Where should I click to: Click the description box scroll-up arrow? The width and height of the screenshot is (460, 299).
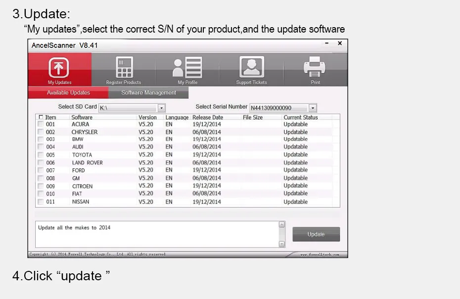pos(281,224)
